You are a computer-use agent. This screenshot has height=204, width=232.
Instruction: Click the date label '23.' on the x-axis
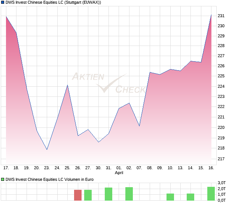point(47,168)
